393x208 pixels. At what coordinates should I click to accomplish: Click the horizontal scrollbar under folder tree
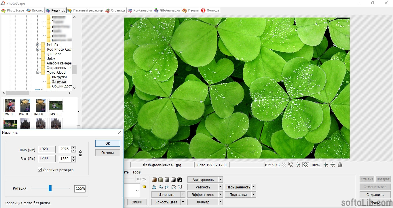pos(37,93)
